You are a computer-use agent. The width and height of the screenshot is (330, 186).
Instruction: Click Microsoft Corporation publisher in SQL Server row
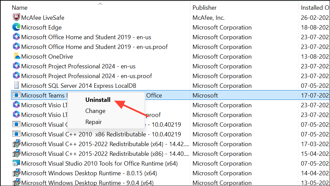(x=222, y=86)
